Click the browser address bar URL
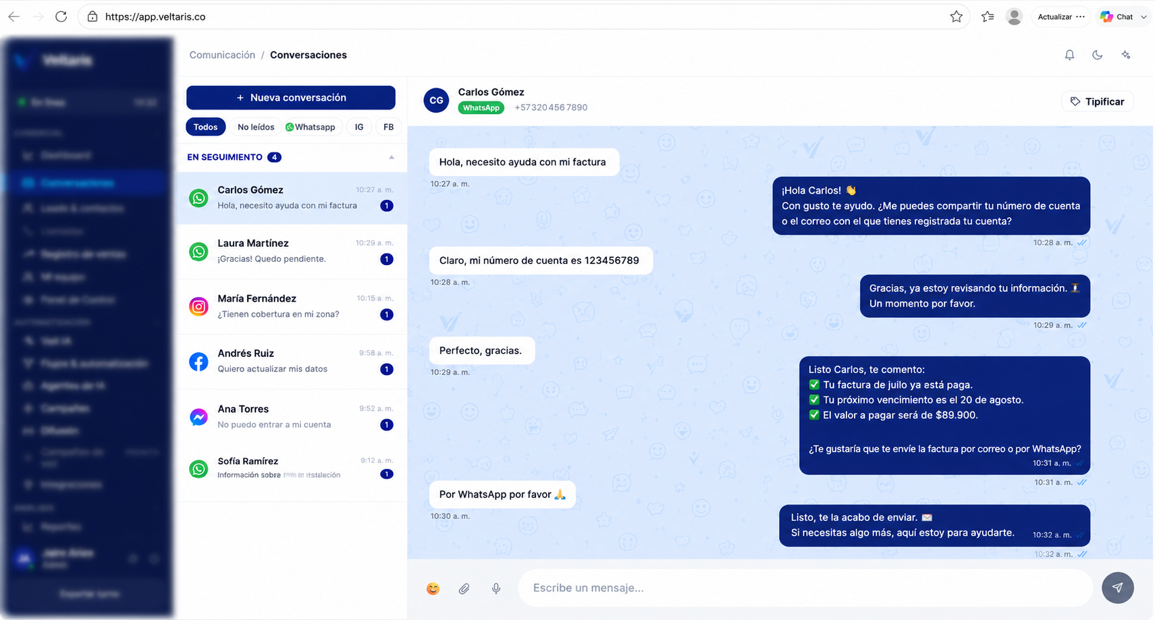1155x620 pixels. 155,17
